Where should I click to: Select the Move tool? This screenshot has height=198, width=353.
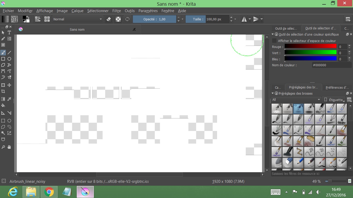tap(9, 85)
